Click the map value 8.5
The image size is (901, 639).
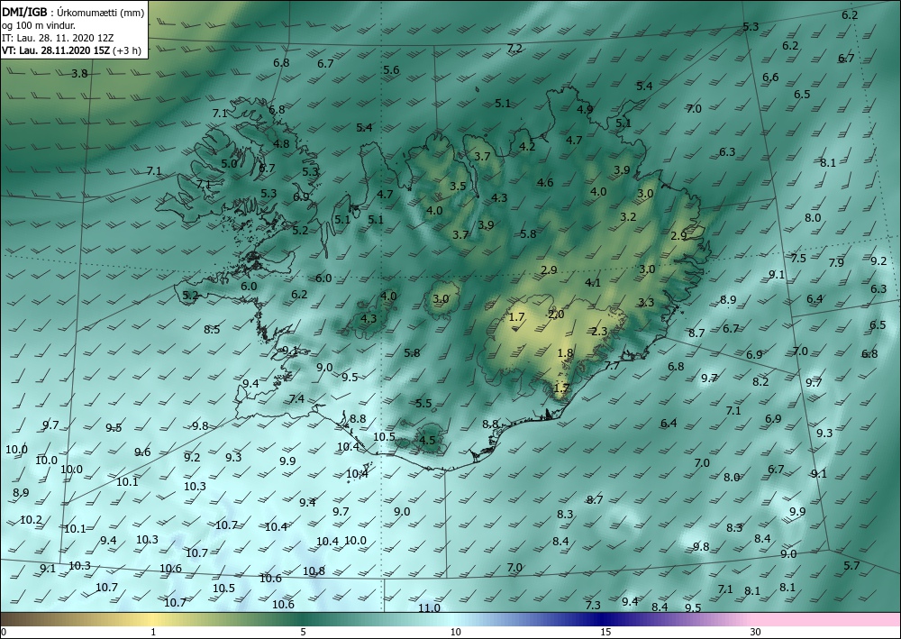tap(212, 330)
